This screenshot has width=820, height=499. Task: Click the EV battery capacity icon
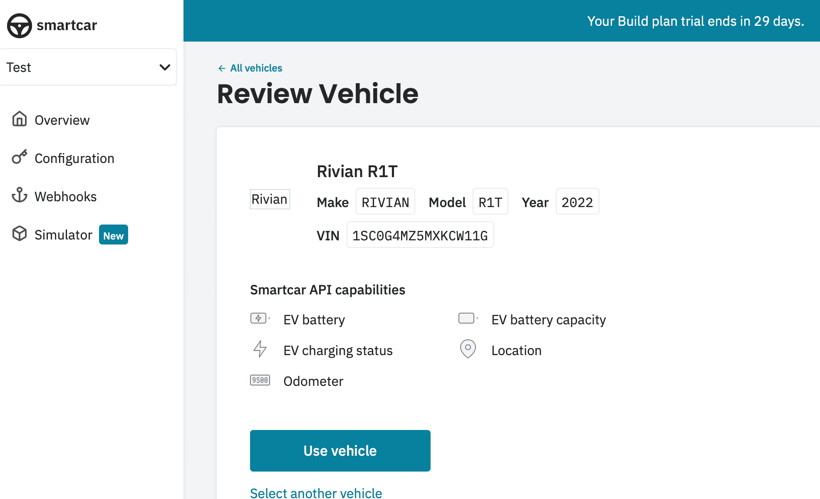(x=468, y=319)
